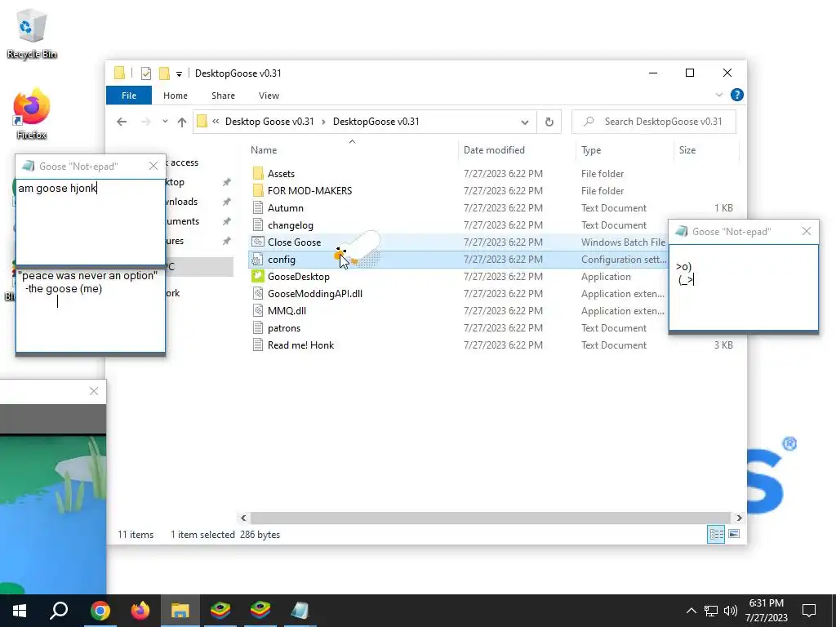Open the File ribbon tab
The image size is (836, 627).
point(129,96)
